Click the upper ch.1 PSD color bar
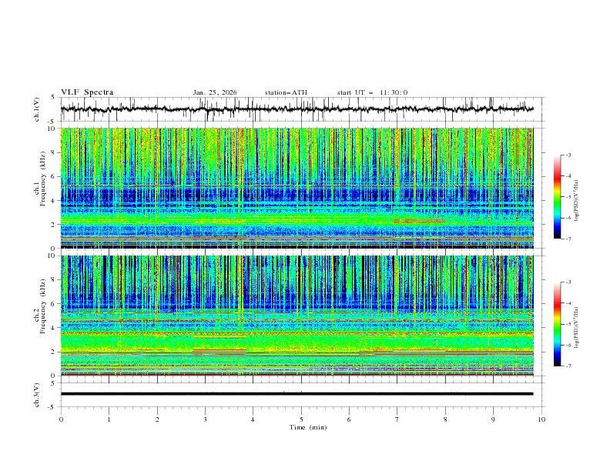Image resolution: width=610 pixels, height=471 pixels. 557,197
